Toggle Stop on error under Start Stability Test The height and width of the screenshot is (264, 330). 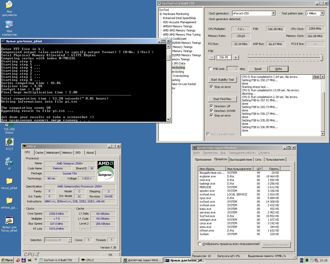[211, 87]
